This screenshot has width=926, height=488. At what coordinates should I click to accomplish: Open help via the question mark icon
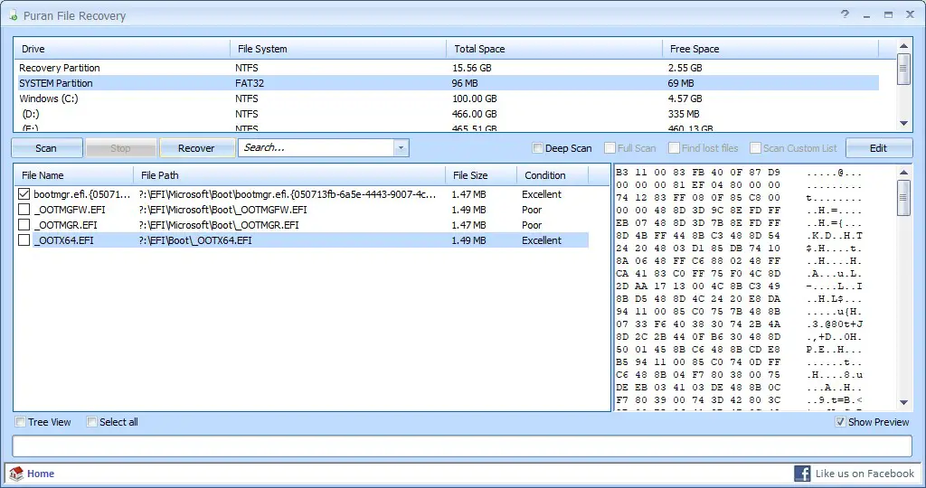pos(846,14)
